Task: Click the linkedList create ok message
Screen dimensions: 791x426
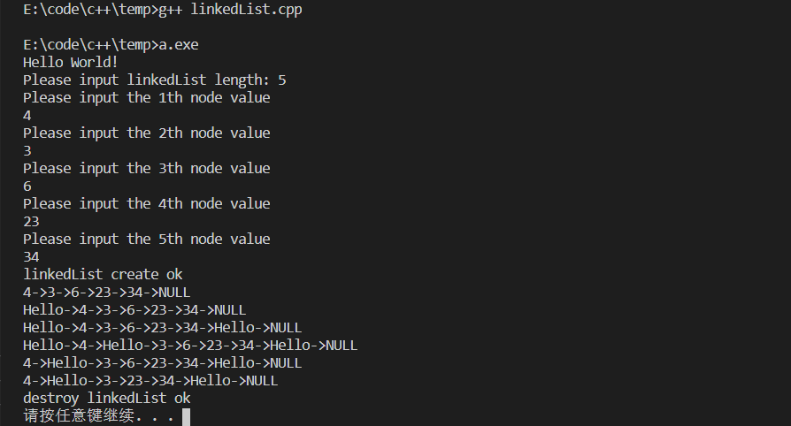Action: pos(103,275)
